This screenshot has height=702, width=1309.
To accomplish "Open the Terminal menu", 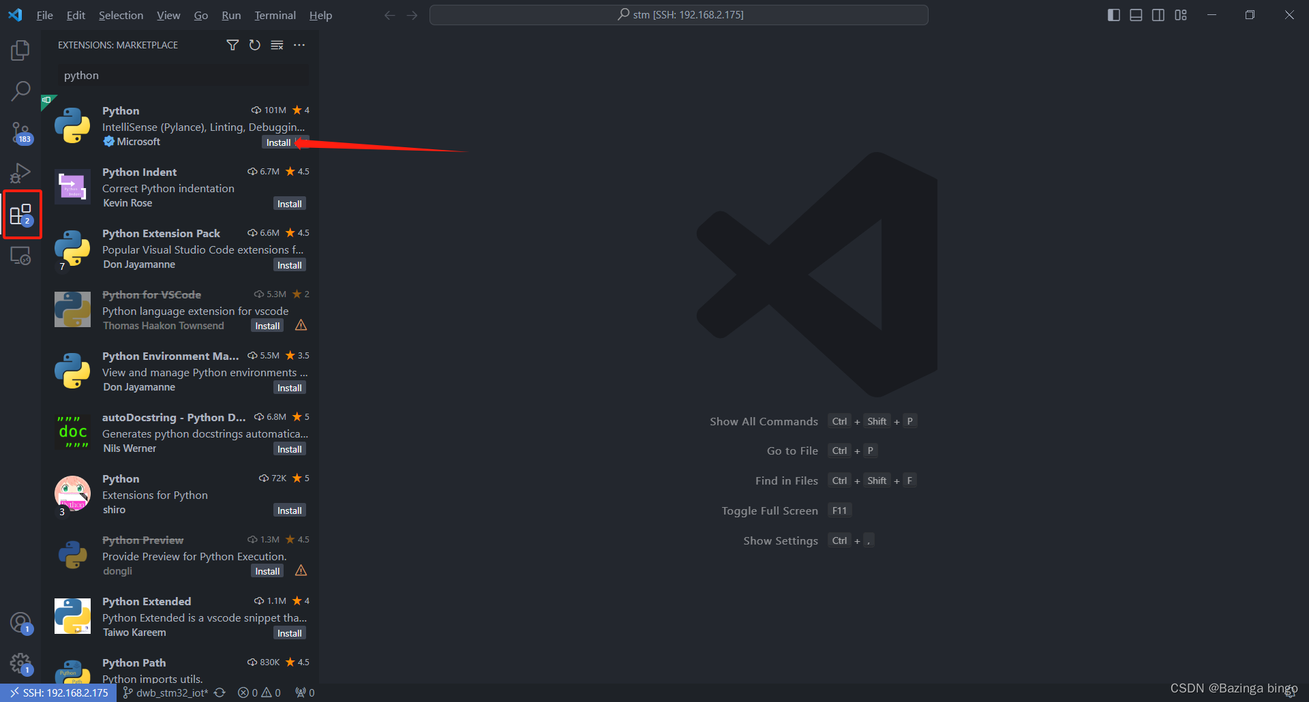I will [x=275, y=15].
